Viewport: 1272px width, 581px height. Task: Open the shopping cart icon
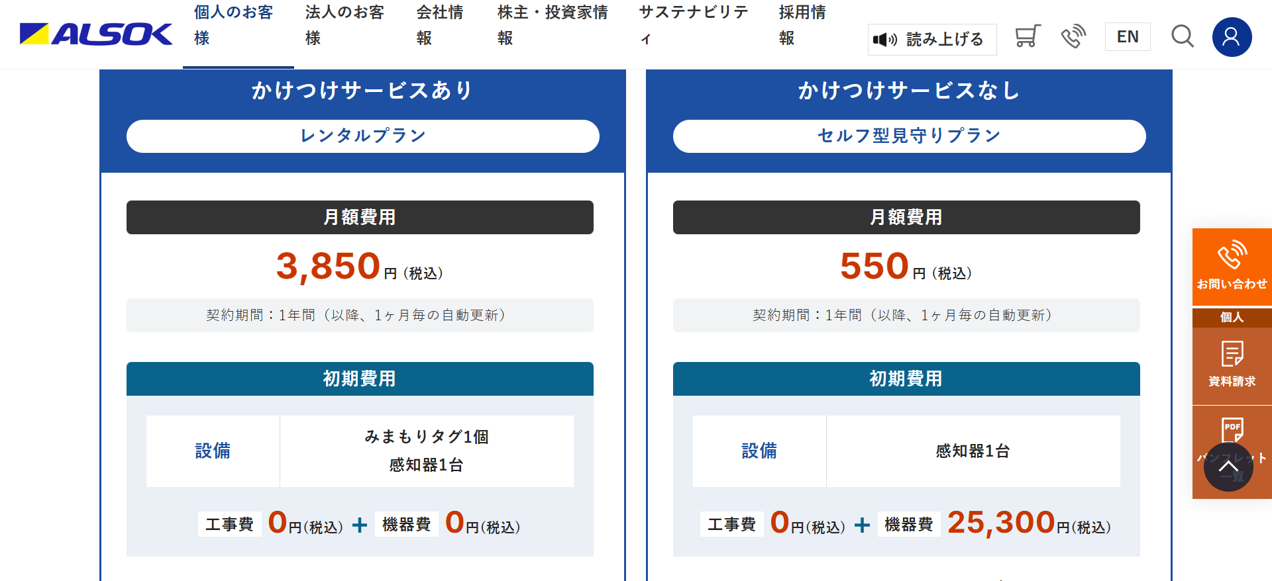tap(1026, 37)
